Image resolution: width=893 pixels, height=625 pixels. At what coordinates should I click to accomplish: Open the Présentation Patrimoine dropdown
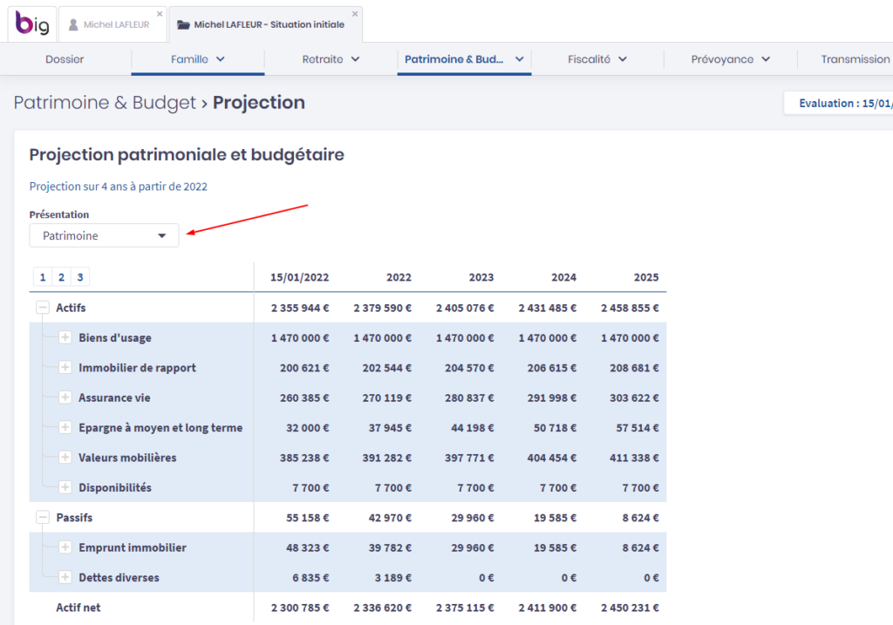click(104, 235)
